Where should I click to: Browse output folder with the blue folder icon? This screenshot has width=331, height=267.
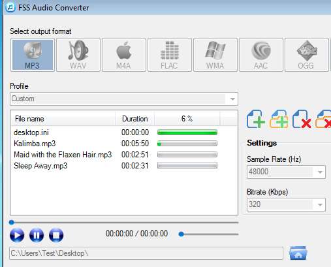coord(298,253)
